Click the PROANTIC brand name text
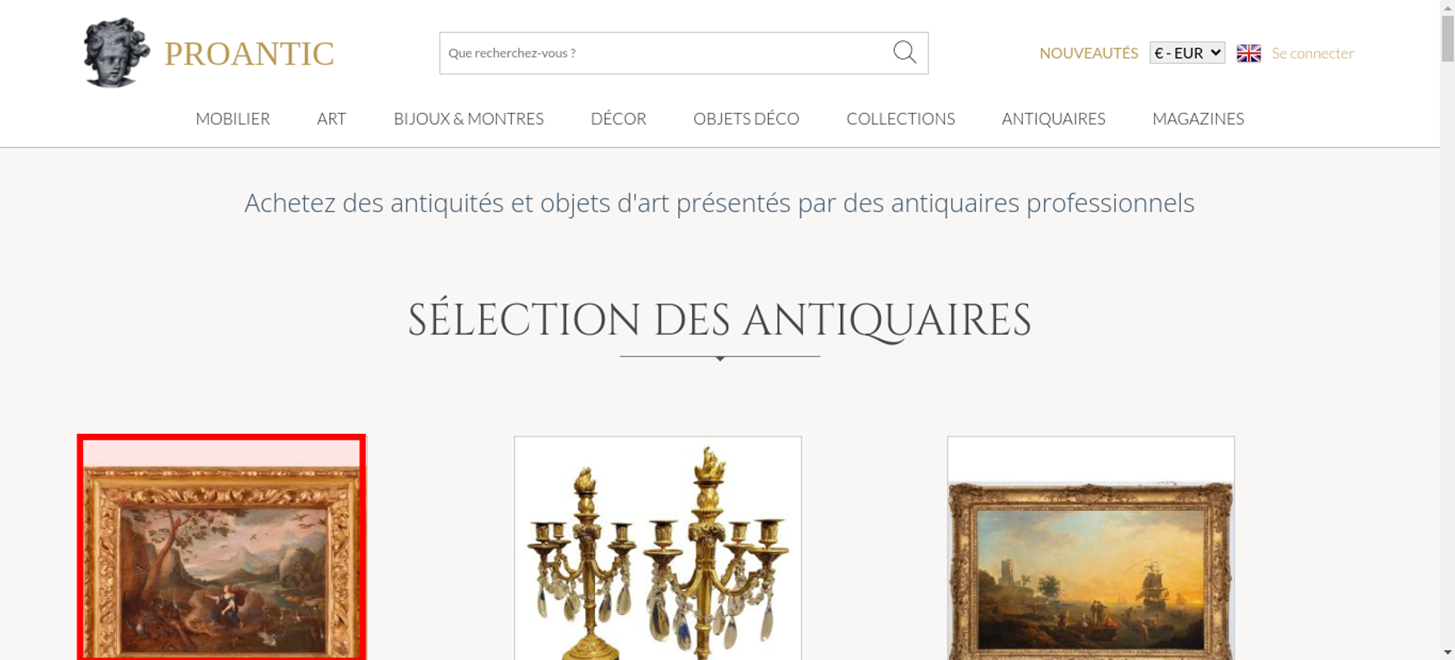This screenshot has height=660, width=1455. click(x=249, y=54)
